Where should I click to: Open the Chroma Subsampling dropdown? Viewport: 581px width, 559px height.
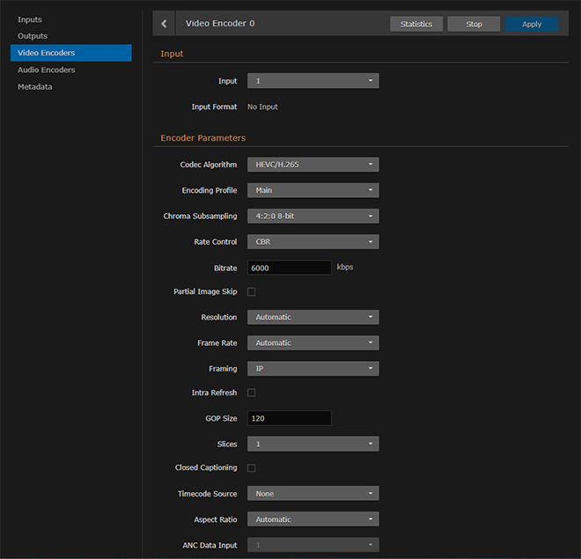313,216
